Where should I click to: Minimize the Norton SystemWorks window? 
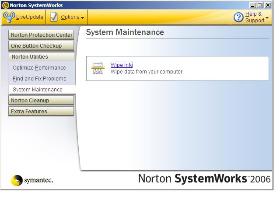[252, 5]
